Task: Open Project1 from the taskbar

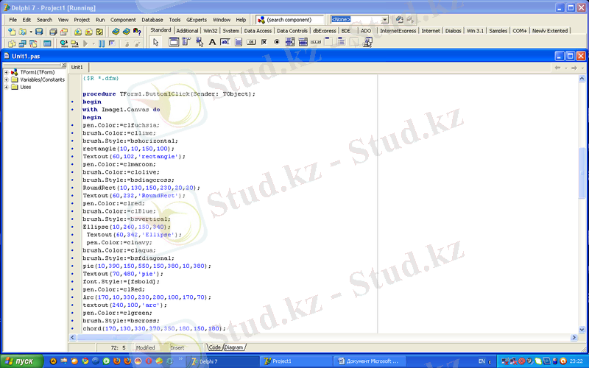Action: [292, 361]
